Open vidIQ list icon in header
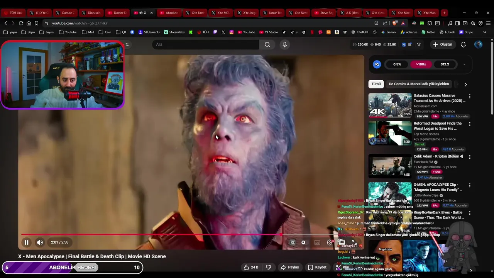The width and height of the screenshot is (494, 278). click(410, 44)
